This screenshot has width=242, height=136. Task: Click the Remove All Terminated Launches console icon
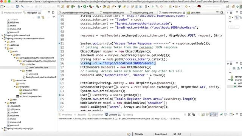[193, 114]
